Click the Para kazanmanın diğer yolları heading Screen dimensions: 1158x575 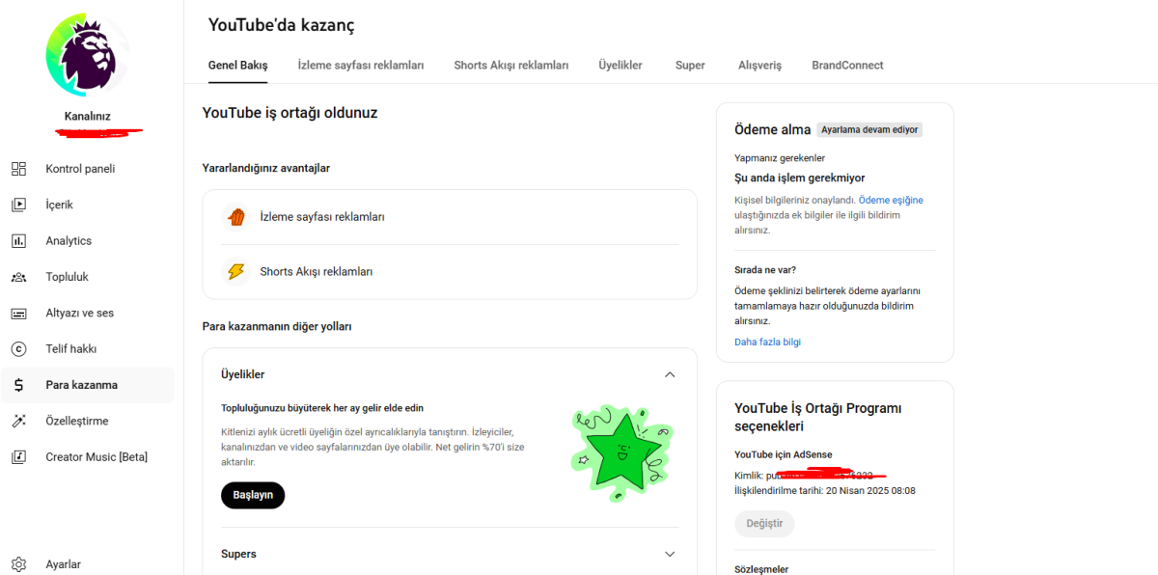[x=277, y=327]
